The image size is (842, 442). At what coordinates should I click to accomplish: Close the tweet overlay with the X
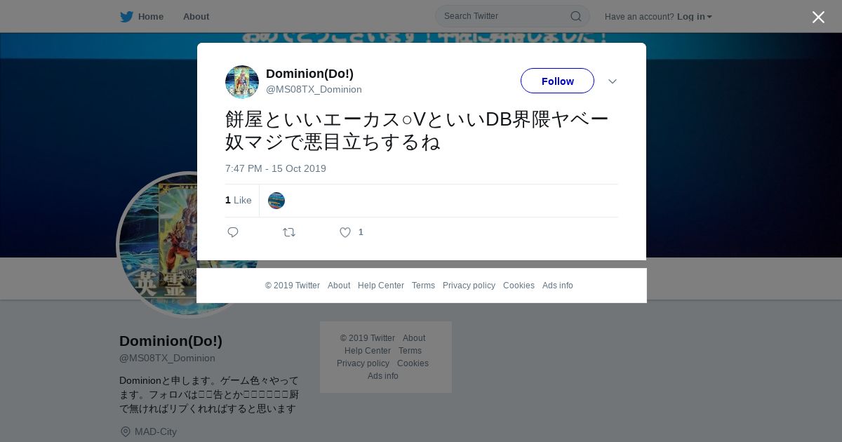pos(818,17)
